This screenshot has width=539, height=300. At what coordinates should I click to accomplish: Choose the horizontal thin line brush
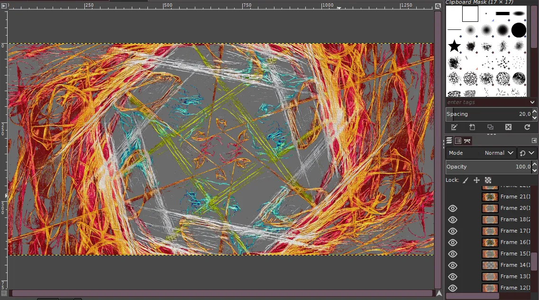click(454, 30)
